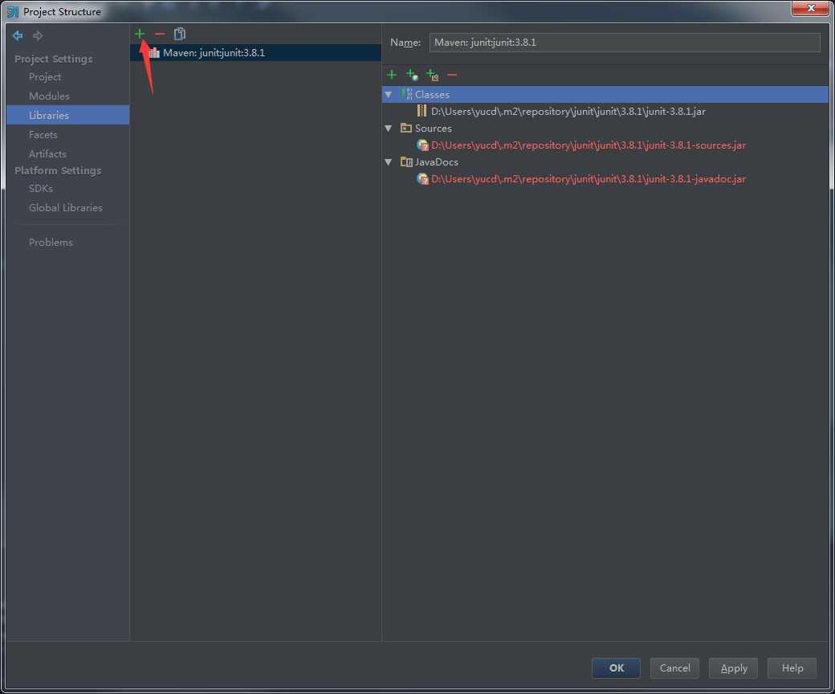Click the missing sources jar icon
Image resolution: width=835 pixels, height=694 pixels.
click(423, 145)
